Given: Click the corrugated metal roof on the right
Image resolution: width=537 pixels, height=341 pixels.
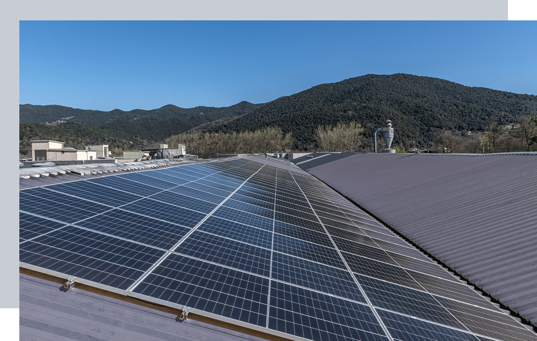Looking at the screenshot, I should (440, 204).
